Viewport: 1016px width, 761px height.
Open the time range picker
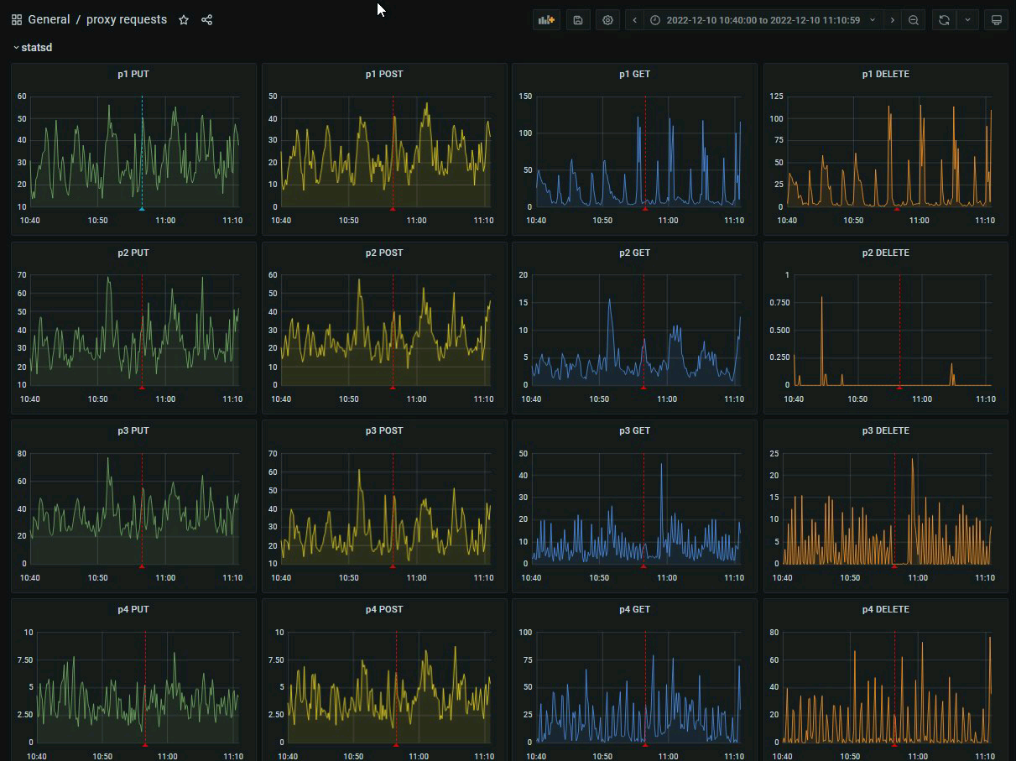762,20
